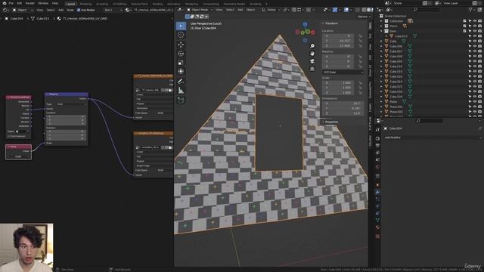Open the Global transform orientation dropdown
The height and width of the screenshot is (272, 484).
271,10
